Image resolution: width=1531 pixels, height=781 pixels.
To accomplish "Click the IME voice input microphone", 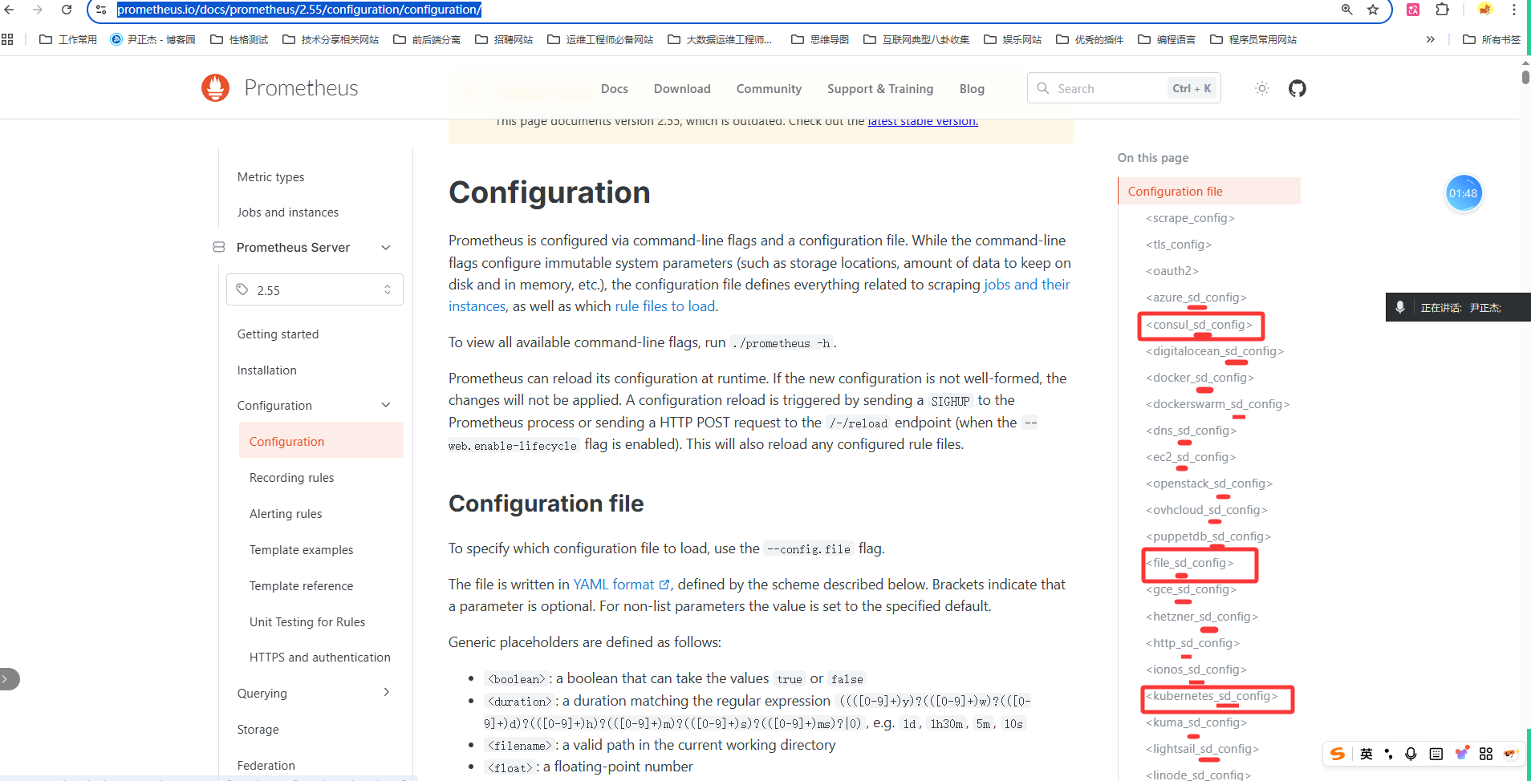I will click(x=1411, y=754).
